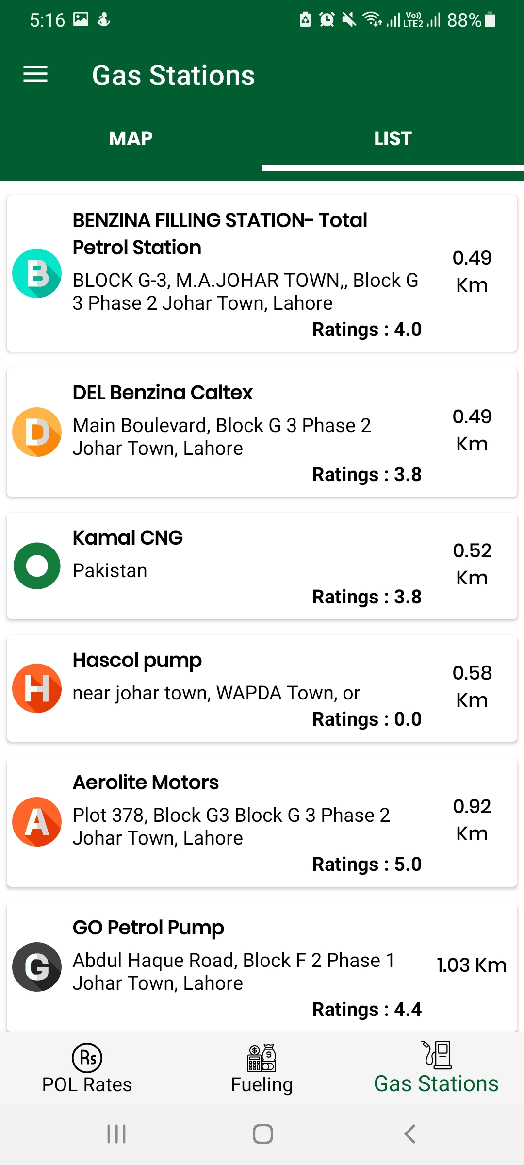
Task: Select Gas Stations in bottom navigation
Action: point(436,1068)
